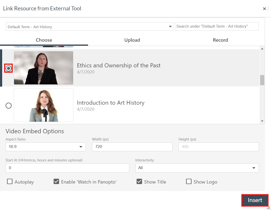Edit the Width value field
This screenshot has width=271, height=210.
[132, 147]
